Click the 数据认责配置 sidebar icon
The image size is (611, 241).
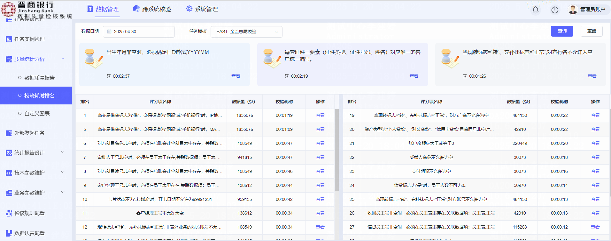(x=9, y=233)
